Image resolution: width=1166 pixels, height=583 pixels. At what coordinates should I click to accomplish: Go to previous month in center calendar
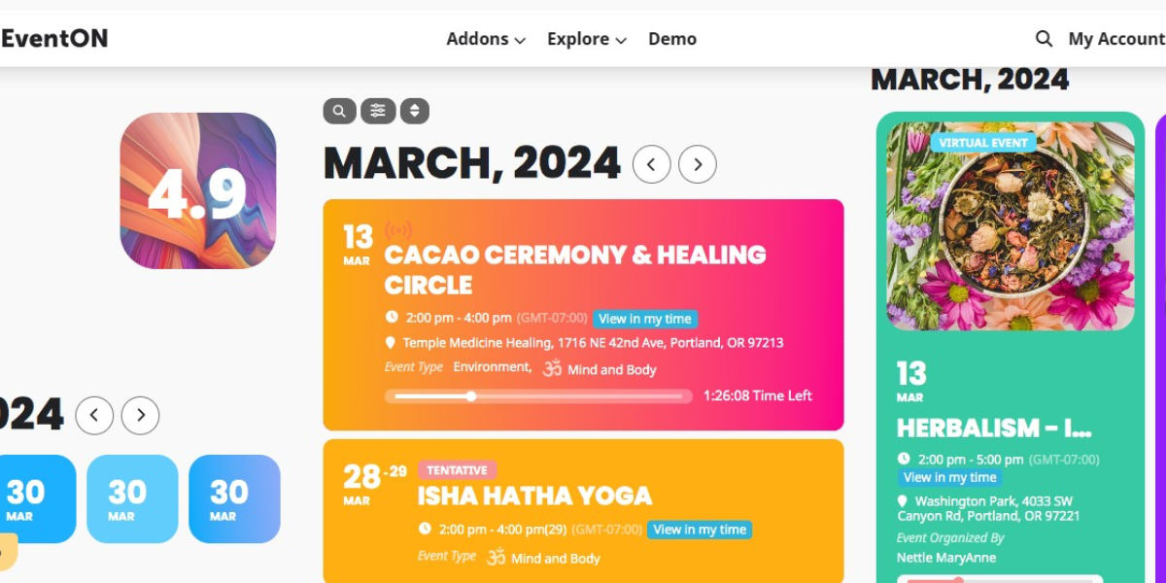(651, 164)
